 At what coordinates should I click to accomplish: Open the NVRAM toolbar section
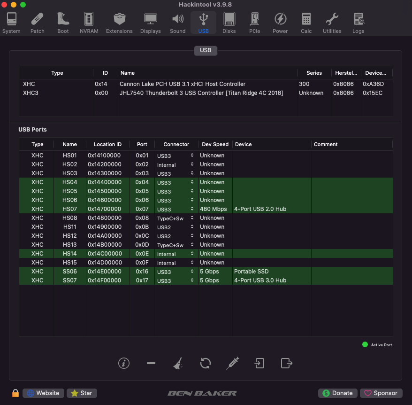click(89, 23)
